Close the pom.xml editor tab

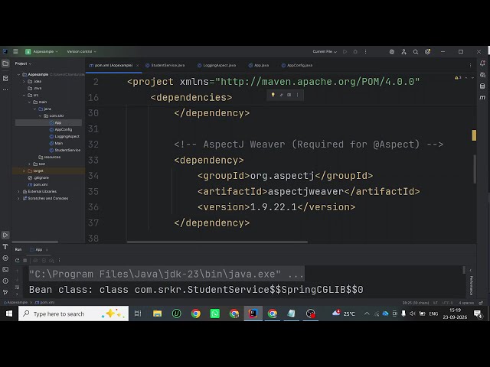(138, 65)
